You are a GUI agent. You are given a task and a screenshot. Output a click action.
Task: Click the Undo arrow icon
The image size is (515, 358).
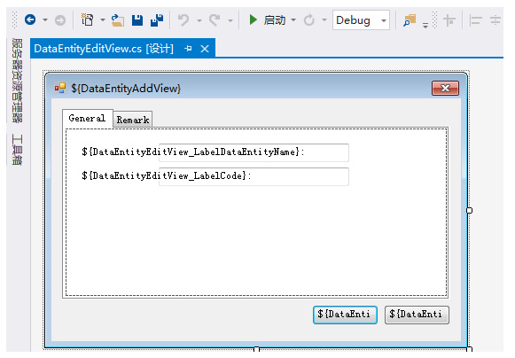click(183, 20)
